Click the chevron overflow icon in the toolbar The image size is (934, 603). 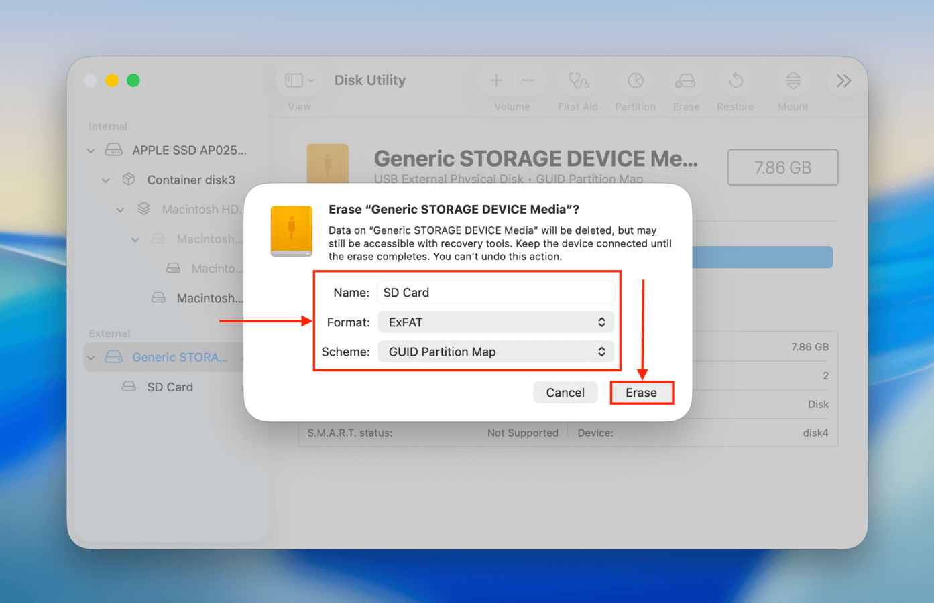coord(843,80)
